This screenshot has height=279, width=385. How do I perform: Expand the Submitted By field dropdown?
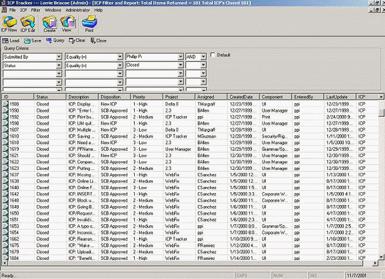pos(58,56)
